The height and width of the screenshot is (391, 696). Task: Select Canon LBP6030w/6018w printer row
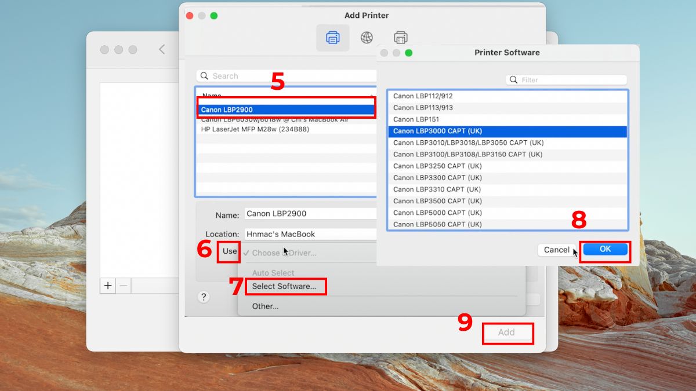tap(287, 119)
